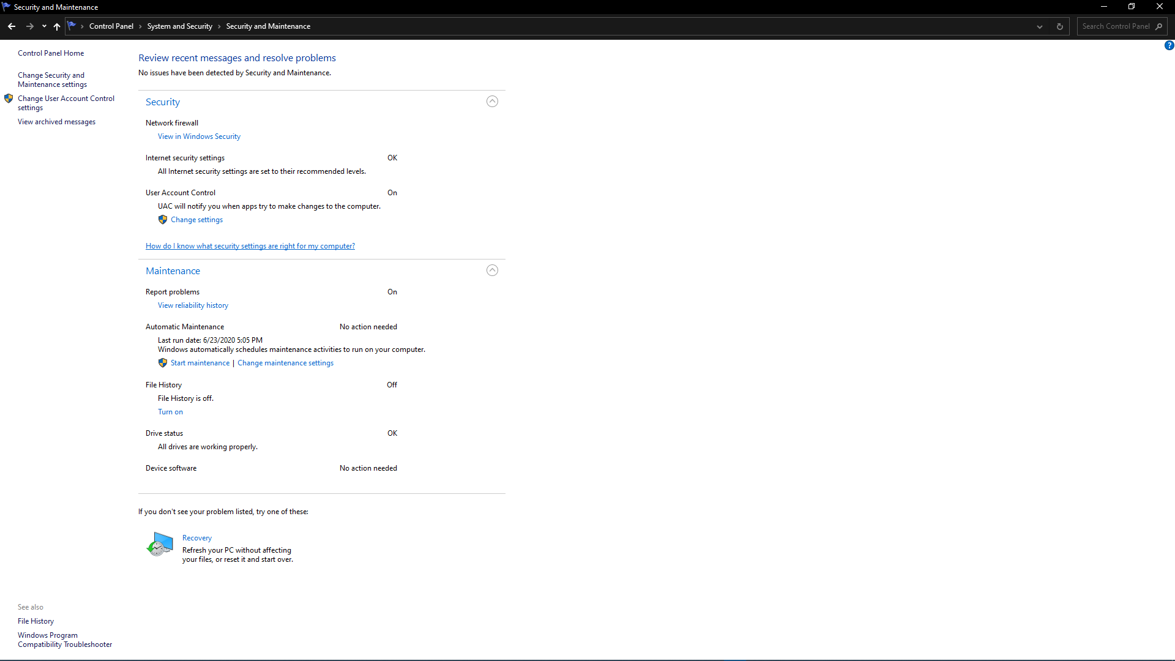Click Change settings under User Account Control
Screen dimensions: 1175x661
point(196,220)
